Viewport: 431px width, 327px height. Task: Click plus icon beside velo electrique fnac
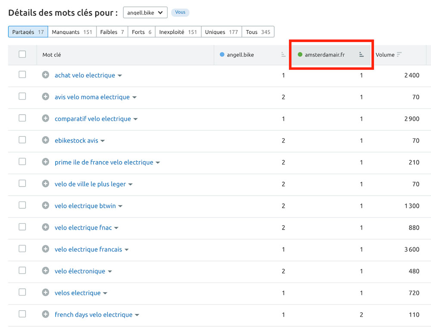click(46, 227)
